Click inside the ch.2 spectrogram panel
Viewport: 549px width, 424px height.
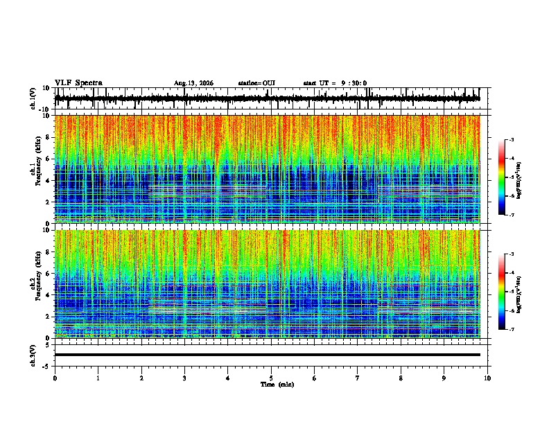click(267, 284)
